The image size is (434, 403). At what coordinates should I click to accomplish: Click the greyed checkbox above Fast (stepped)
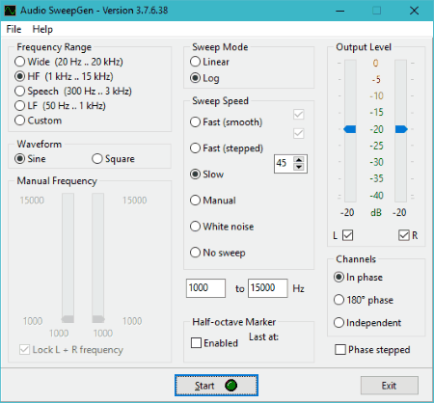coord(299,133)
